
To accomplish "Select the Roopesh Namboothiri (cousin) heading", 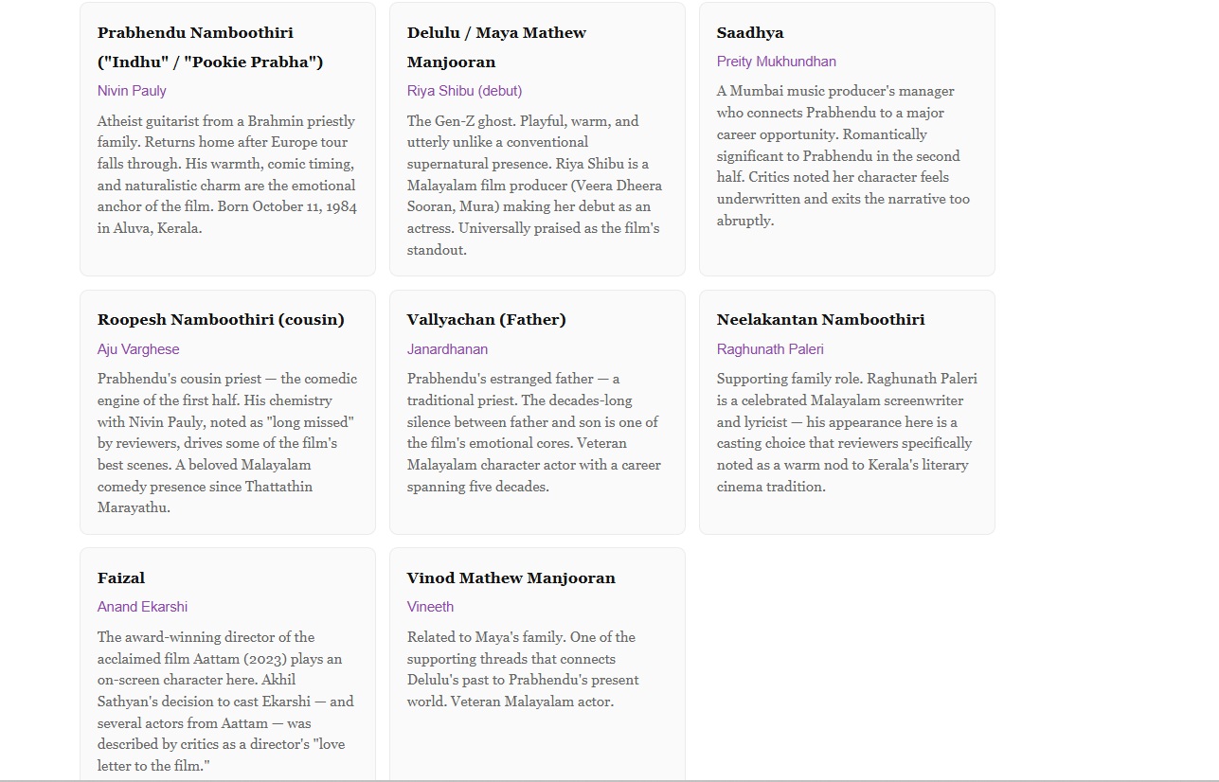I will pos(221,320).
